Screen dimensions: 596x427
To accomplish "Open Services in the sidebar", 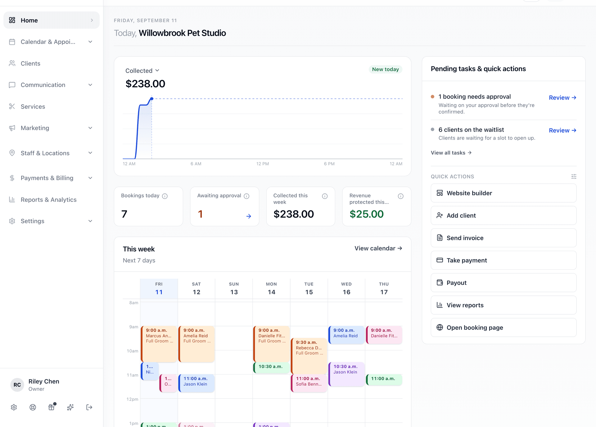I will pyautogui.click(x=33, y=106).
